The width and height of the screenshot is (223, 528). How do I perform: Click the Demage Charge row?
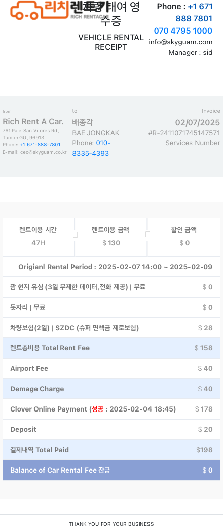coord(111,389)
